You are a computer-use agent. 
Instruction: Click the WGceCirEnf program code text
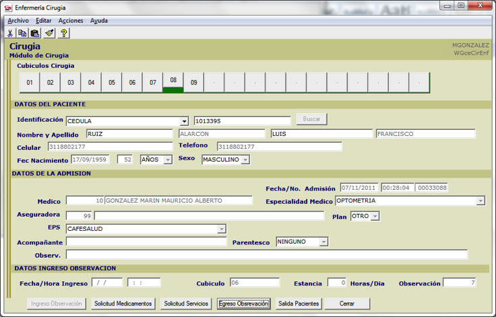[471, 53]
